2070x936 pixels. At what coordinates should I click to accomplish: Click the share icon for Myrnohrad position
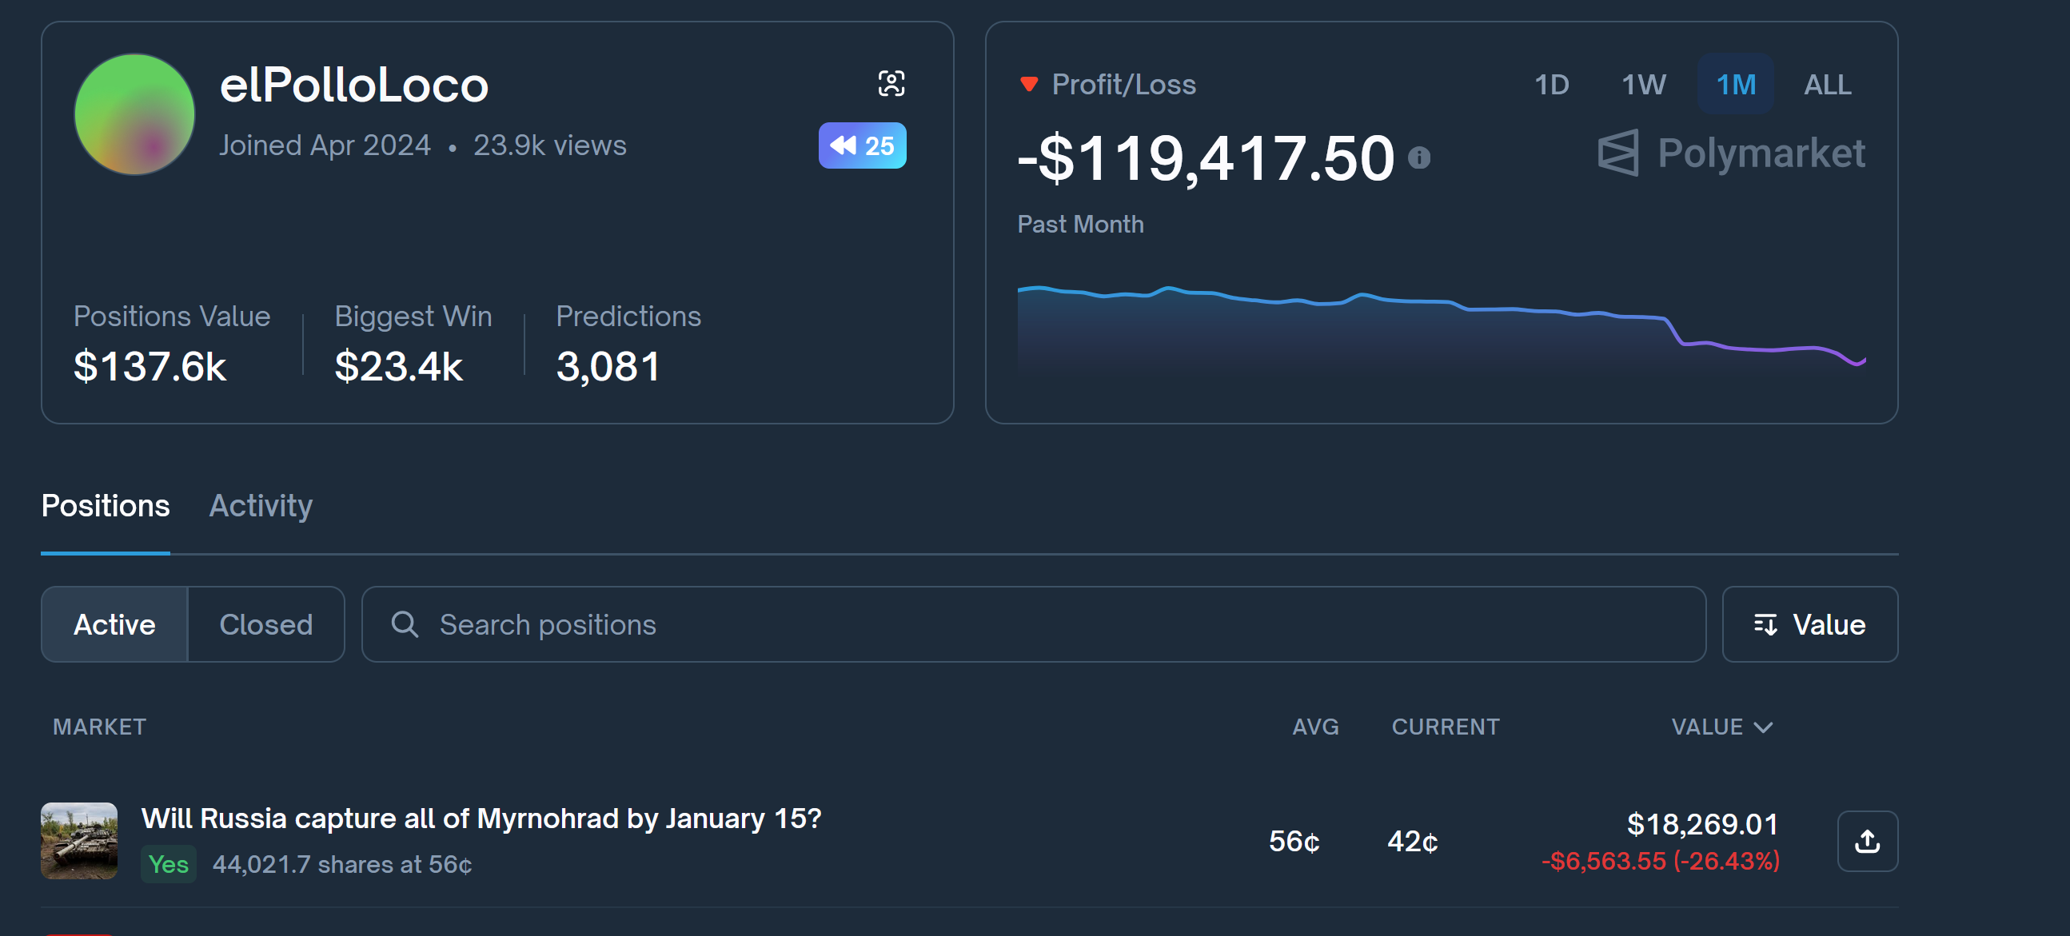pyautogui.click(x=1867, y=841)
